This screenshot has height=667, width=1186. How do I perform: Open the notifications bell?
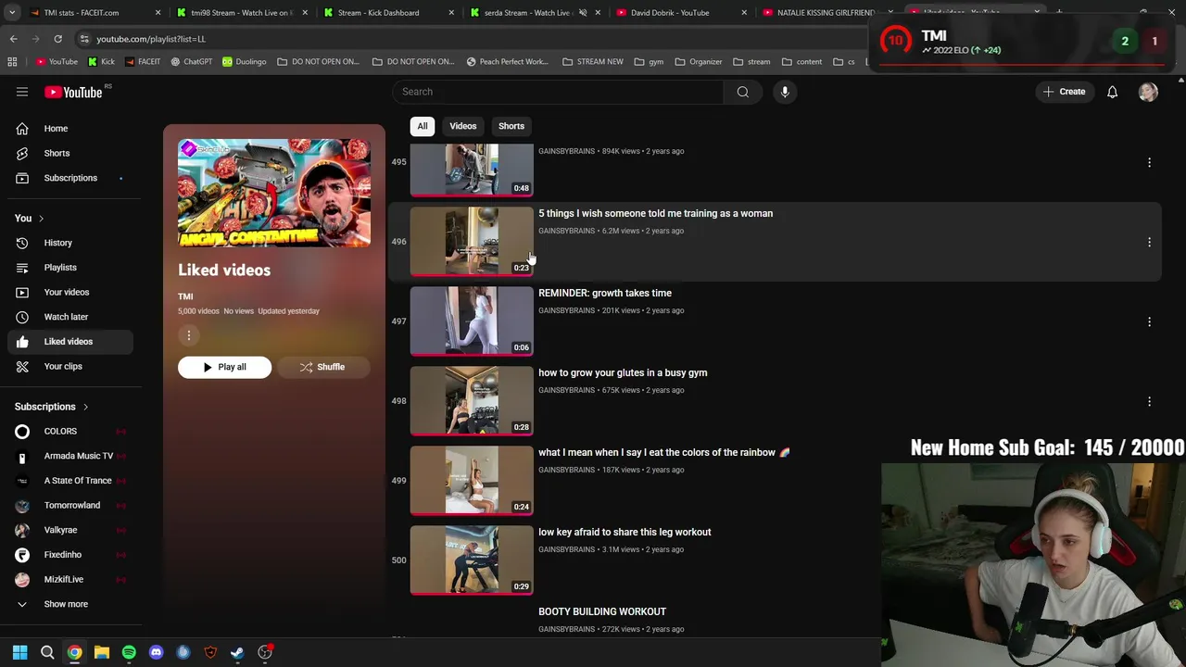click(1112, 92)
